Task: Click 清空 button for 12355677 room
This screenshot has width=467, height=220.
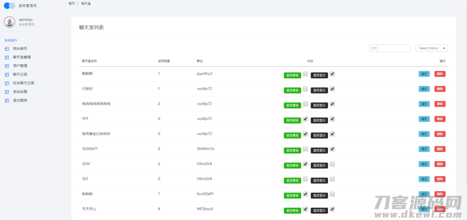Action: 424,149
